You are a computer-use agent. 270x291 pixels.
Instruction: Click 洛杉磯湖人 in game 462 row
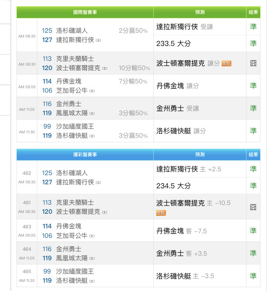72,173
